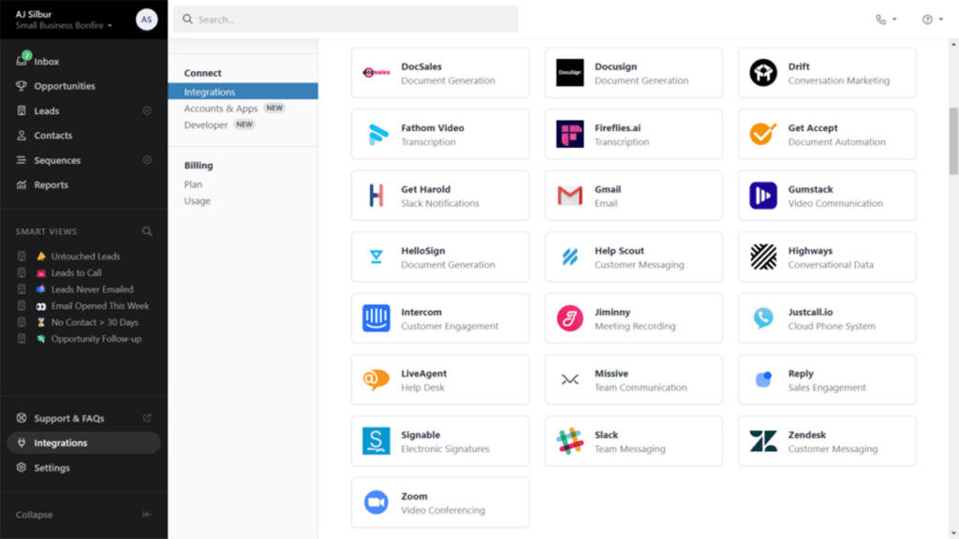
Task: Click the Help Scout logo icon
Action: click(569, 256)
